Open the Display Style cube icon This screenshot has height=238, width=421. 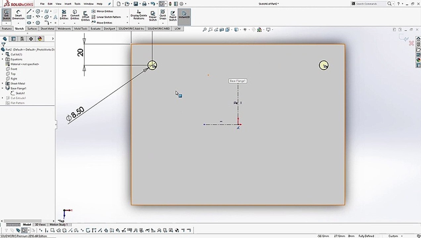point(236,29)
